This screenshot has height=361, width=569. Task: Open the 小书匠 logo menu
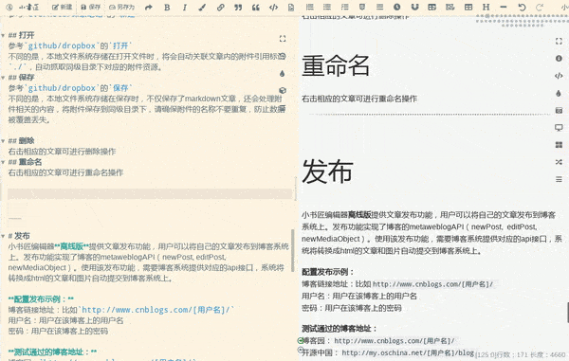(x=28, y=7)
